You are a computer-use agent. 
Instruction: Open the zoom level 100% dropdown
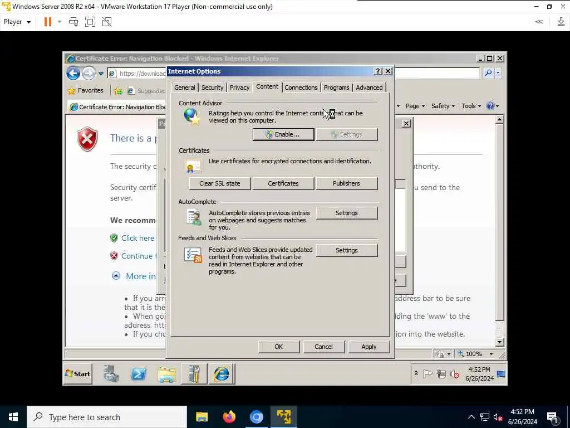click(491, 354)
